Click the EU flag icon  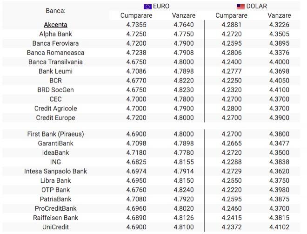(147, 7)
